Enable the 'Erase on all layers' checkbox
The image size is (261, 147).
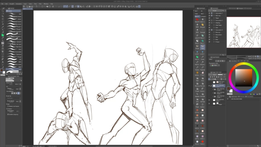pos(8,106)
